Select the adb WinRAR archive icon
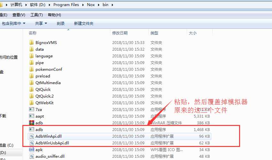This screenshot has width=272, height=160. (32, 123)
